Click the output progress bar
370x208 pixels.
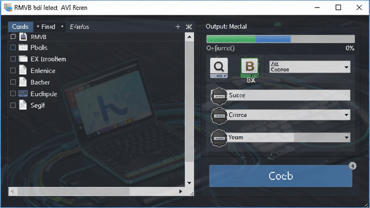coord(280,39)
